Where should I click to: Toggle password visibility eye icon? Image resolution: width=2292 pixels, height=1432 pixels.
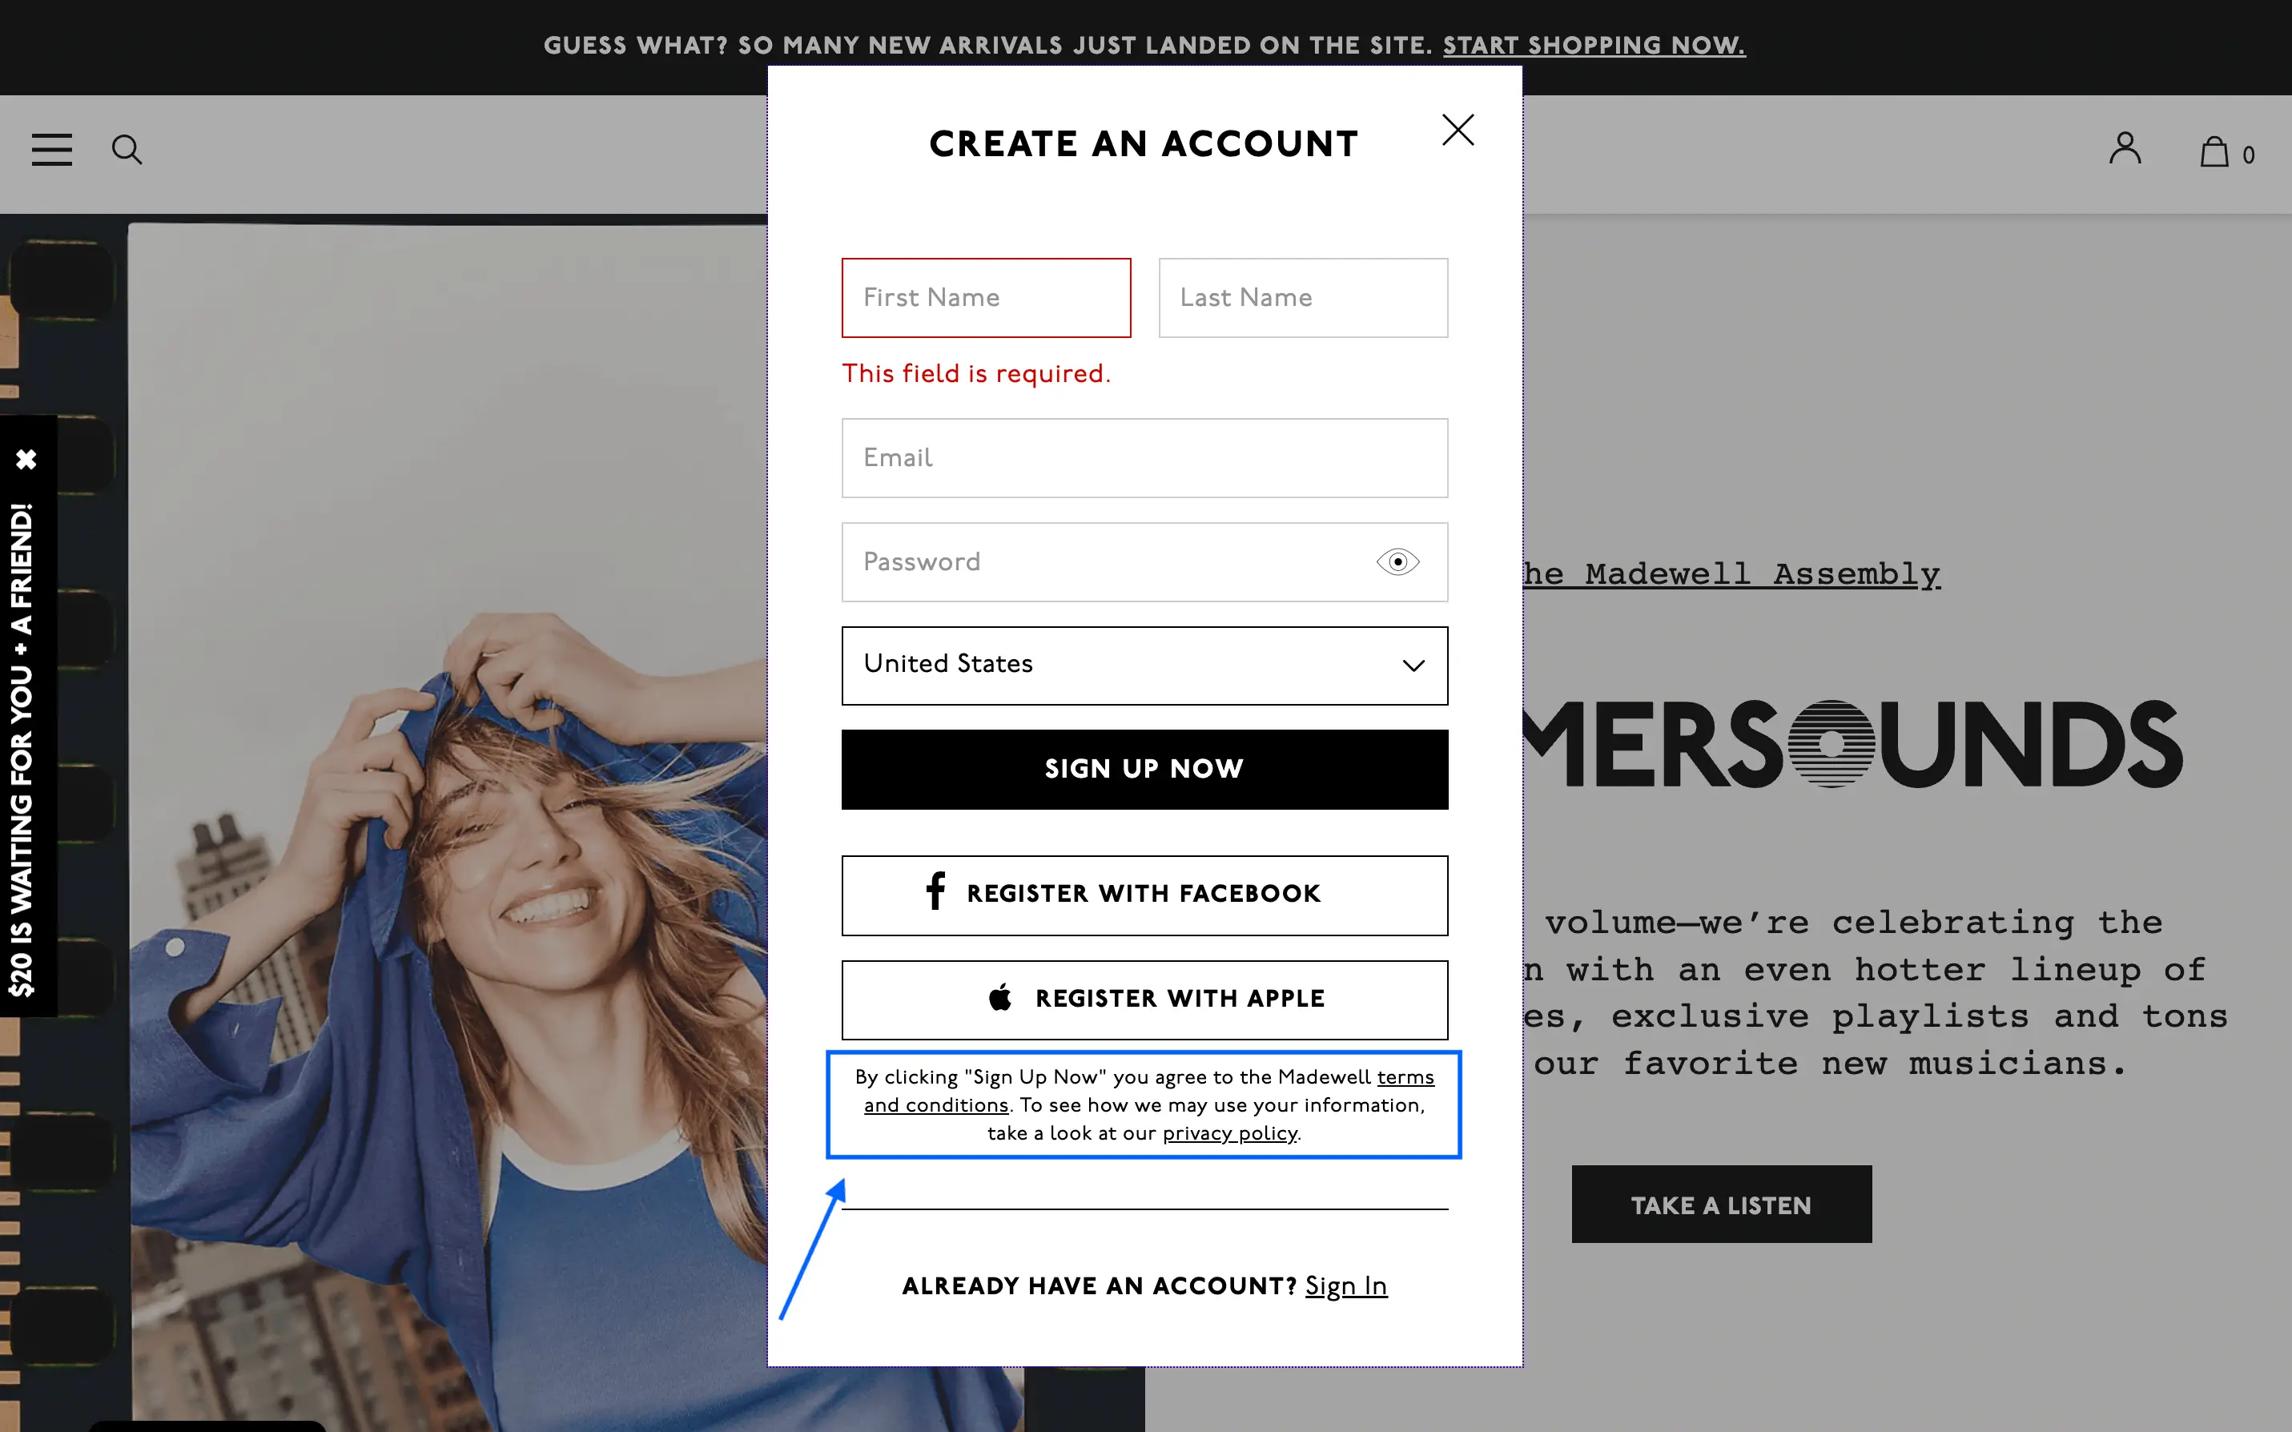coord(1398,559)
